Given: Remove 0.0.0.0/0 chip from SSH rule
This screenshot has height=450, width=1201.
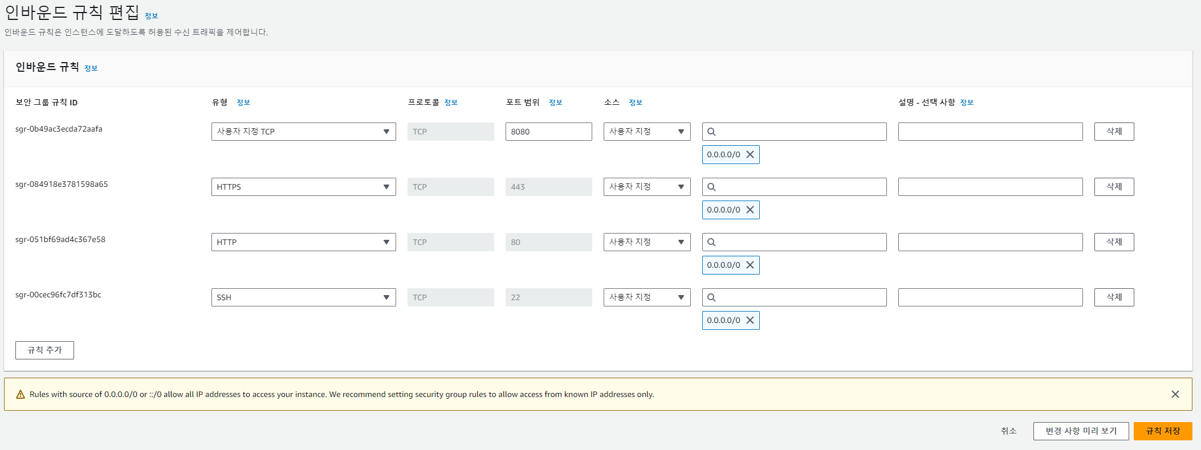Looking at the screenshot, I should pyautogui.click(x=750, y=320).
